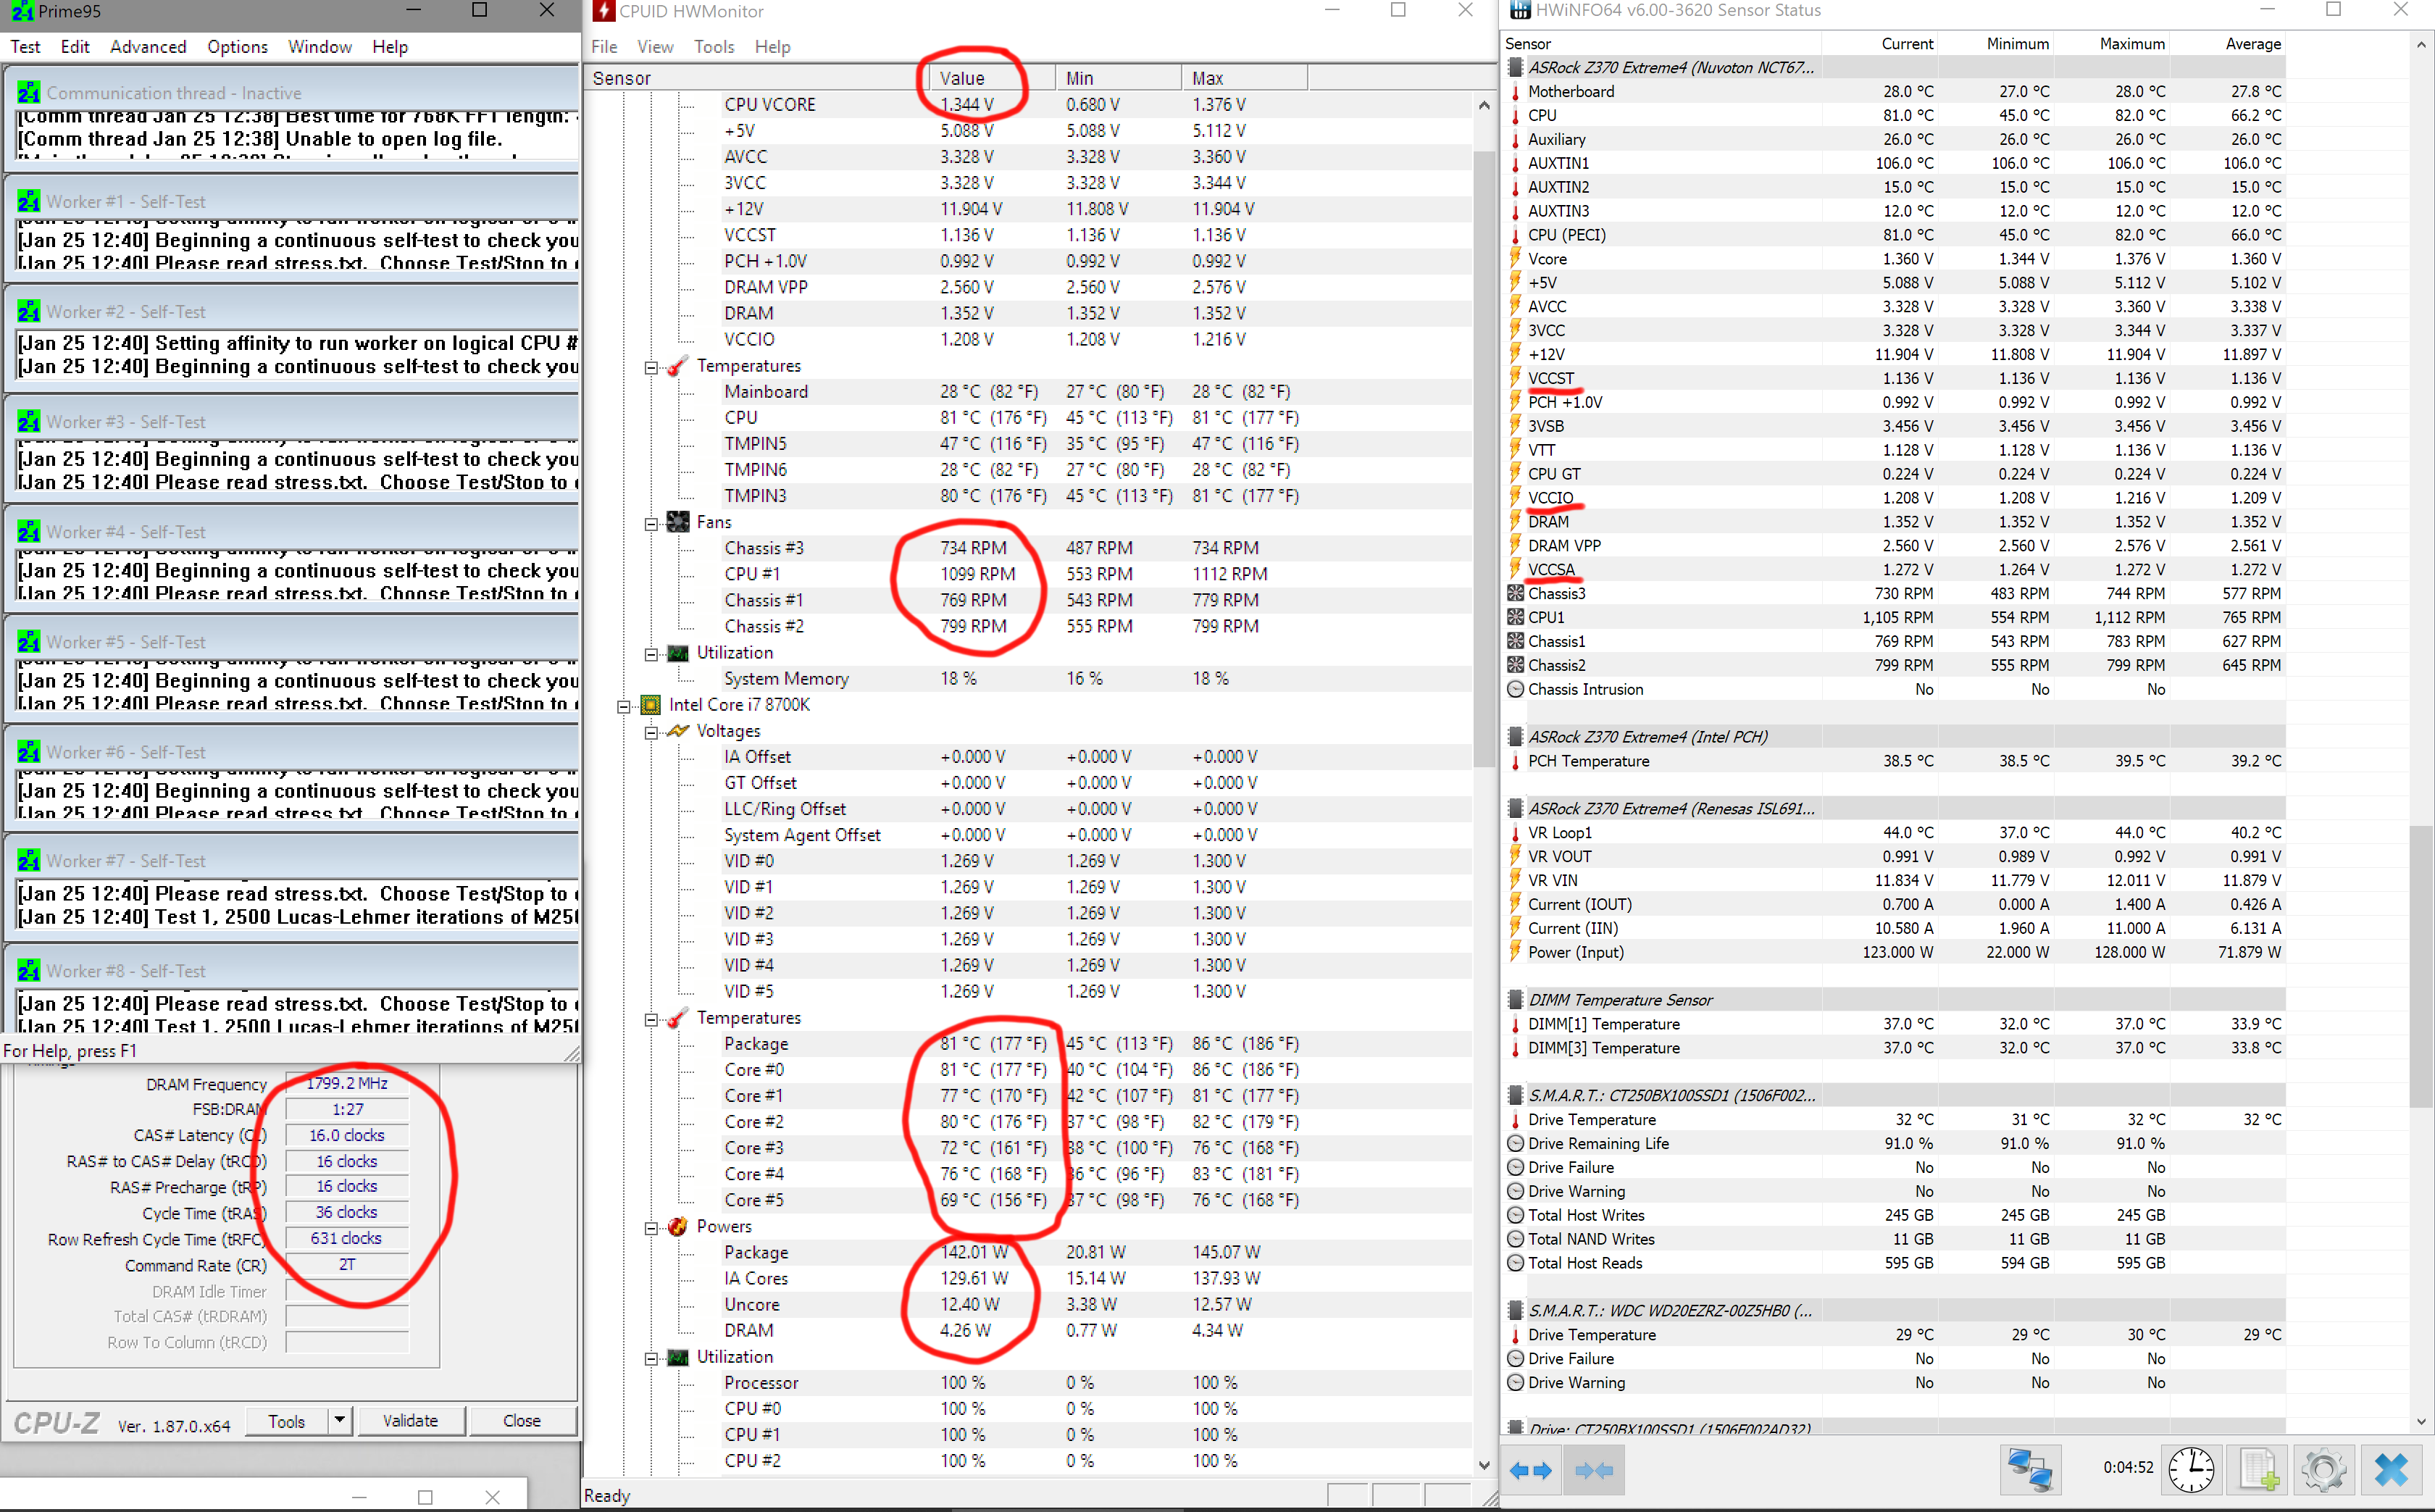Screen dimensions: 2435x1512
Task: Open the View menu in HWMonitor
Action: 655,47
